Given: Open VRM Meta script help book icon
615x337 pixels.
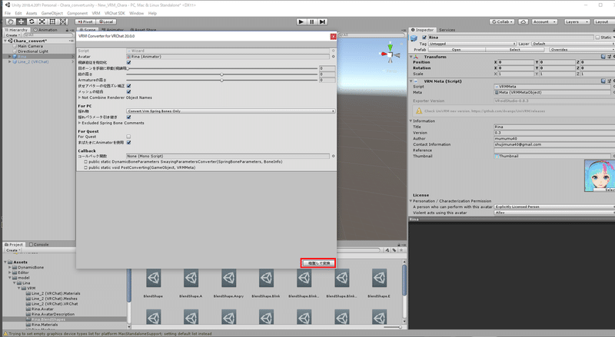Looking at the screenshot, I should (x=603, y=81).
